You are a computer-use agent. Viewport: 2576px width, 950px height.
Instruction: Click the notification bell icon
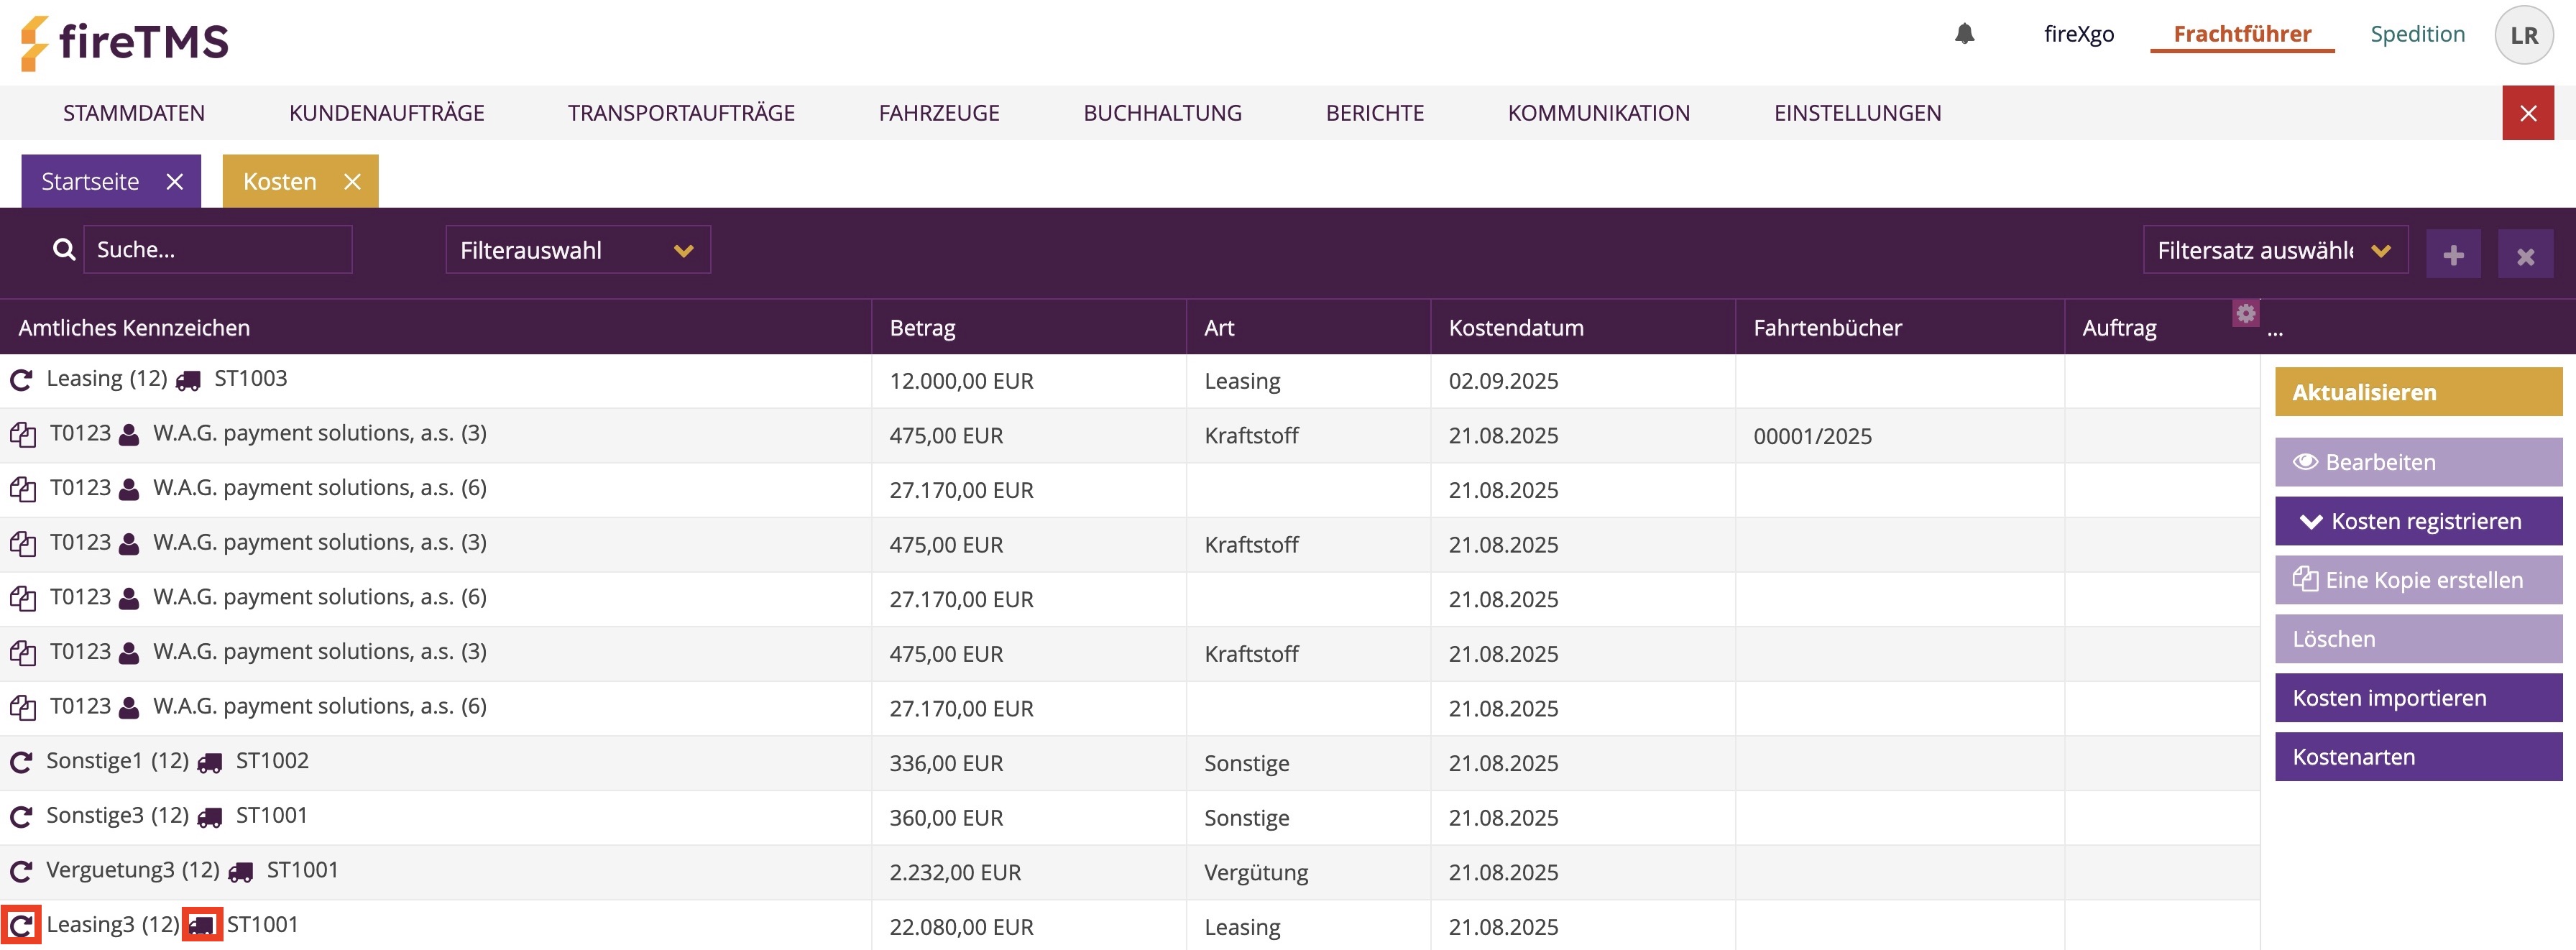1964,34
